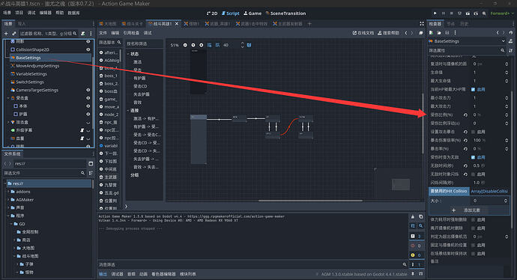Screen dimensions: 517x280
Task: Click the 搜索帮助 search help button
Action: click(x=388, y=33)
